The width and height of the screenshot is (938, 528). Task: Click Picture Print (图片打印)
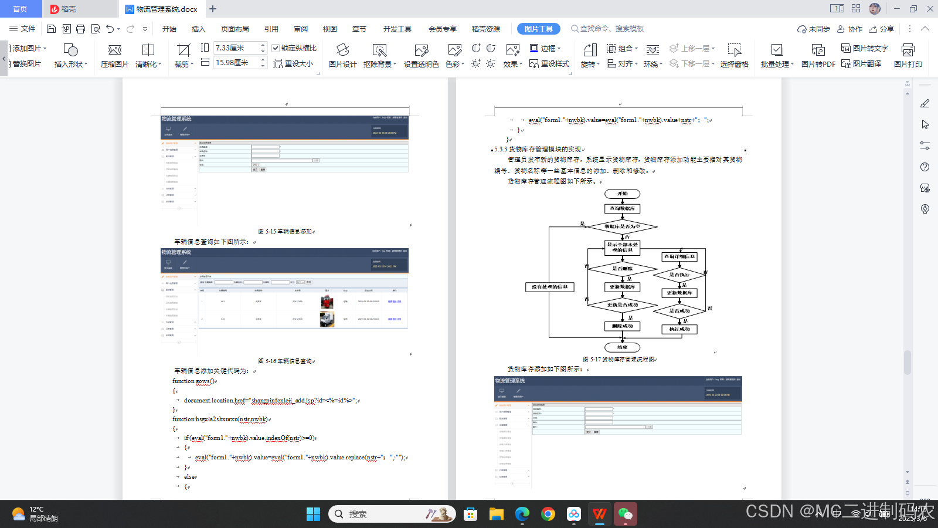click(908, 56)
